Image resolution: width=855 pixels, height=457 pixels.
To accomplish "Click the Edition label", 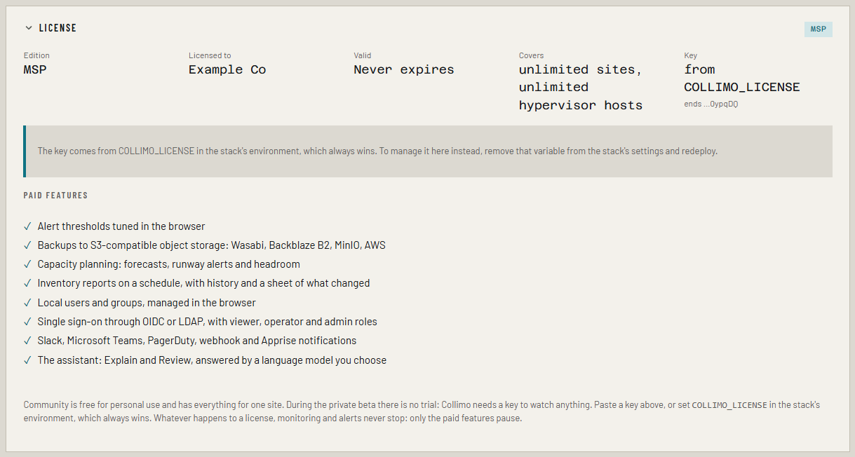I will [36, 55].
